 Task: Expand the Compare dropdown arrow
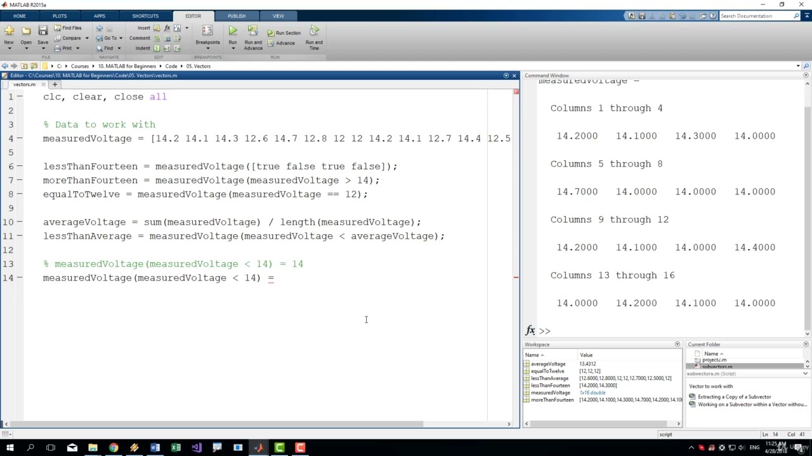point(87,38)
